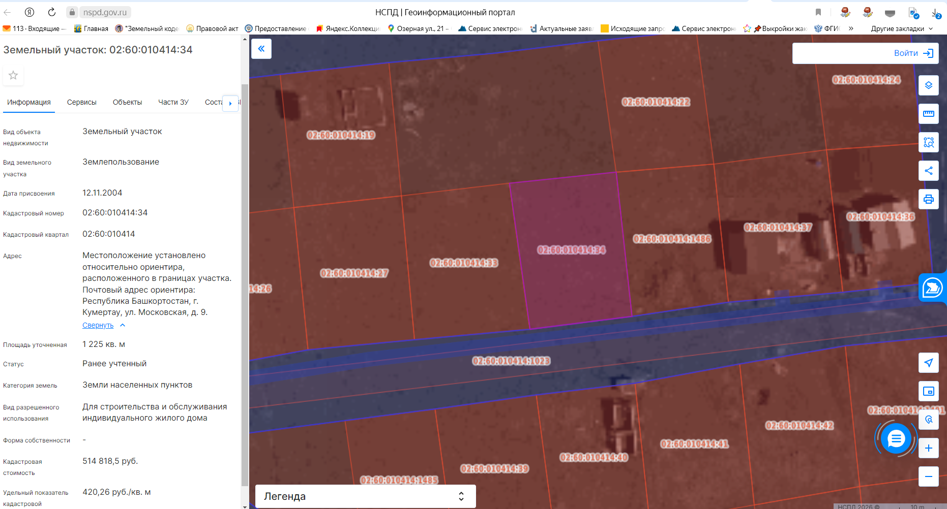Share the current map view
The height and width of the screenshot is (509, 947).
click(928, 171)
